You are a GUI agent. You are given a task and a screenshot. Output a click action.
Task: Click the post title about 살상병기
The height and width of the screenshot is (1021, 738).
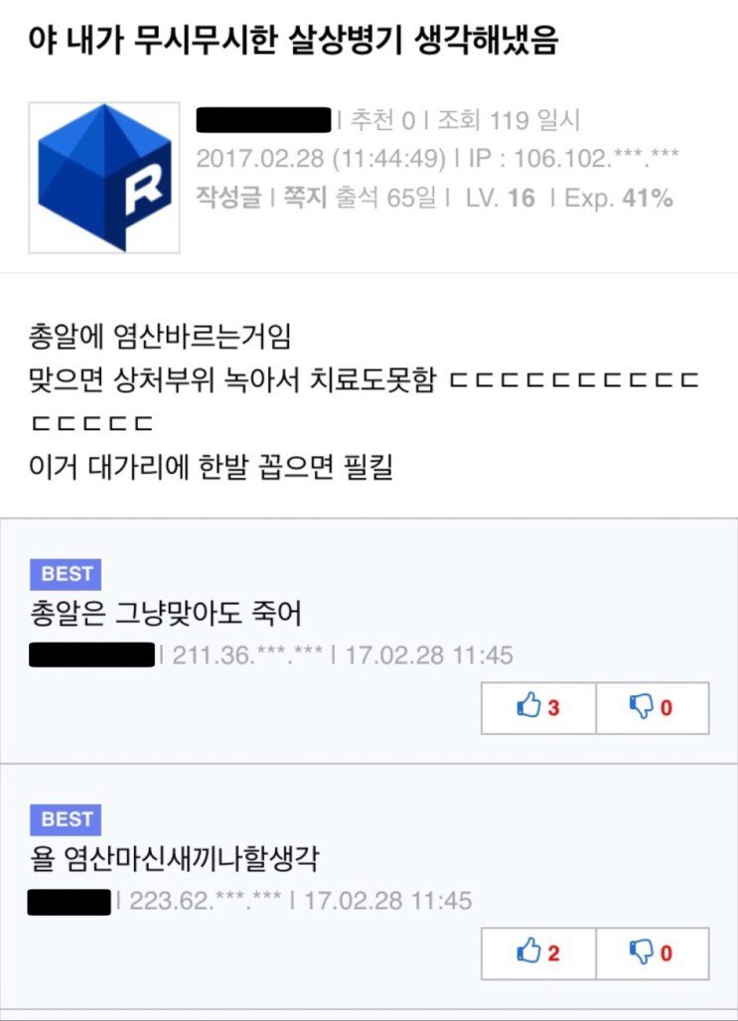coord(293,41)
